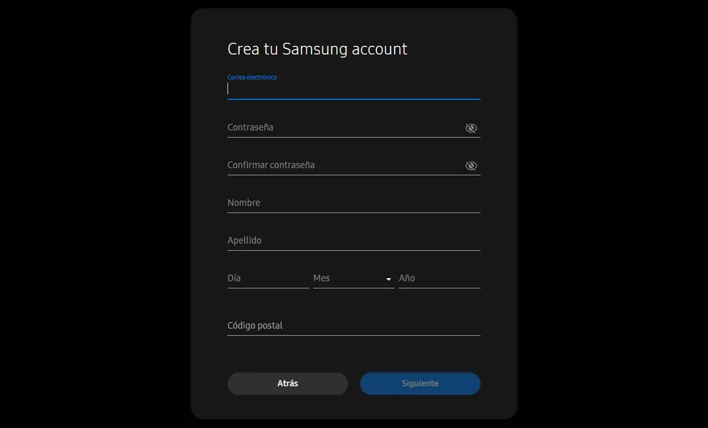Focus the Apellido text field
The image size is (708, 428).
[x=353, y=241]
